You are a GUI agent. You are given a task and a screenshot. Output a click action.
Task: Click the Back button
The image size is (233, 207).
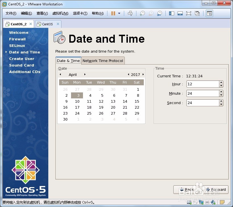[186, 190]
